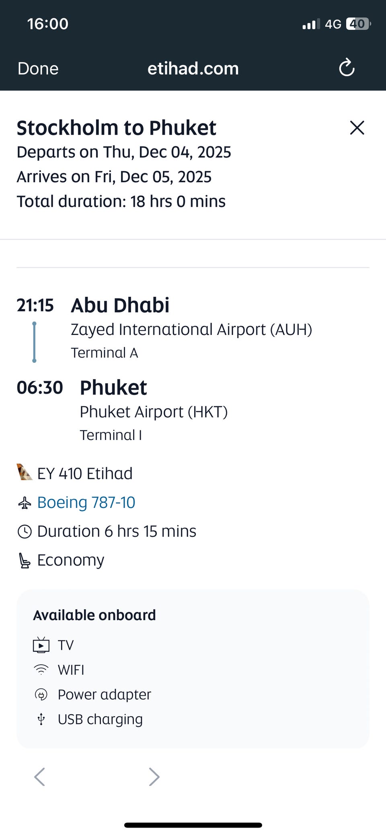This screenshot has width=386, height=836.
Task: Tap the Phuket arrival city name
Action: point(113,388)
